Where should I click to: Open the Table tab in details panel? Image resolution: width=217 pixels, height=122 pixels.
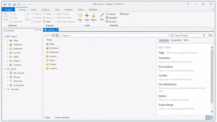pos(186,40)
